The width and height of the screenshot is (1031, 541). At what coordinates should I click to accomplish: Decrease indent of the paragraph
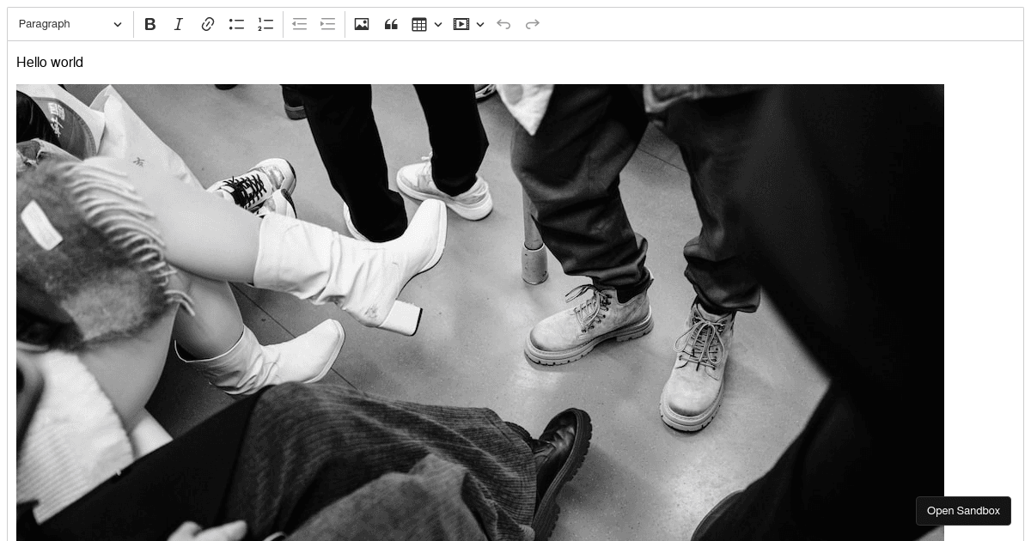[299, 24]
